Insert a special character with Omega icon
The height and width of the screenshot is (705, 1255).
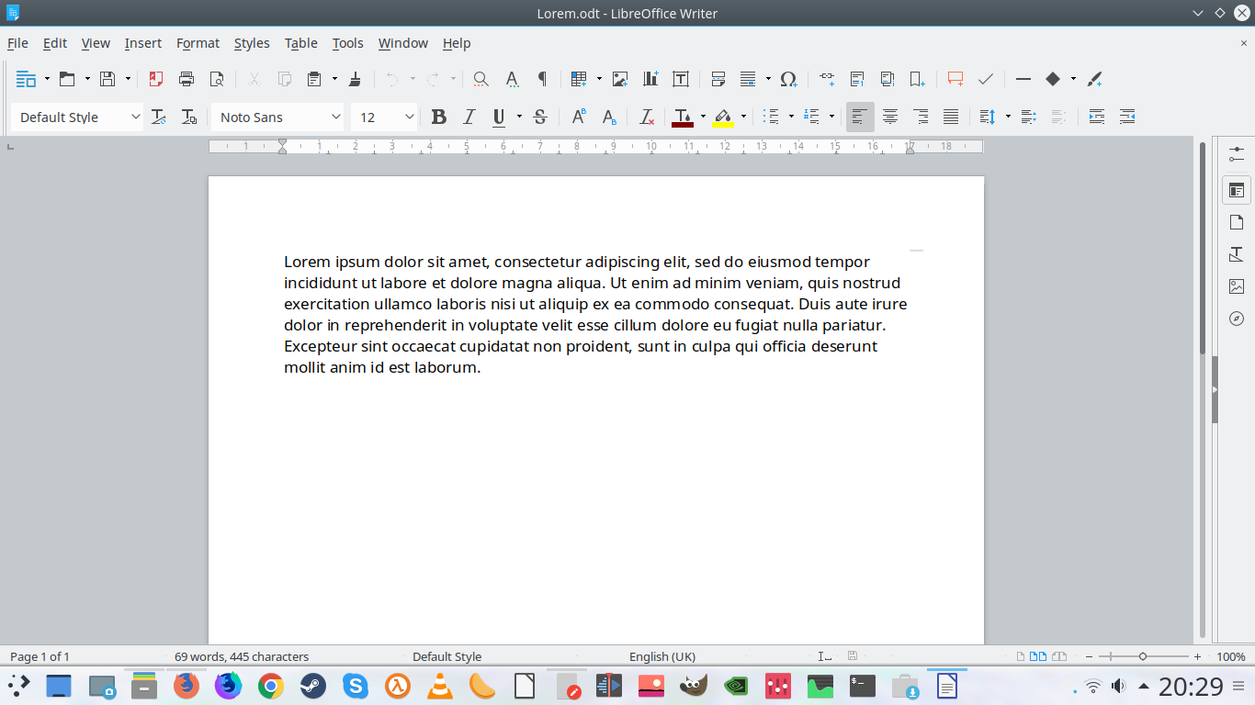pos(788,79)
